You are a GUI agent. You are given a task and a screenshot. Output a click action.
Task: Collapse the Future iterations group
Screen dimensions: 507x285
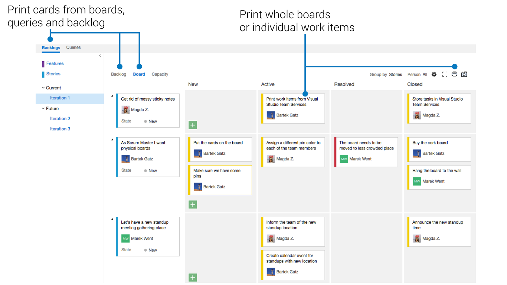[x=43, y=109]
